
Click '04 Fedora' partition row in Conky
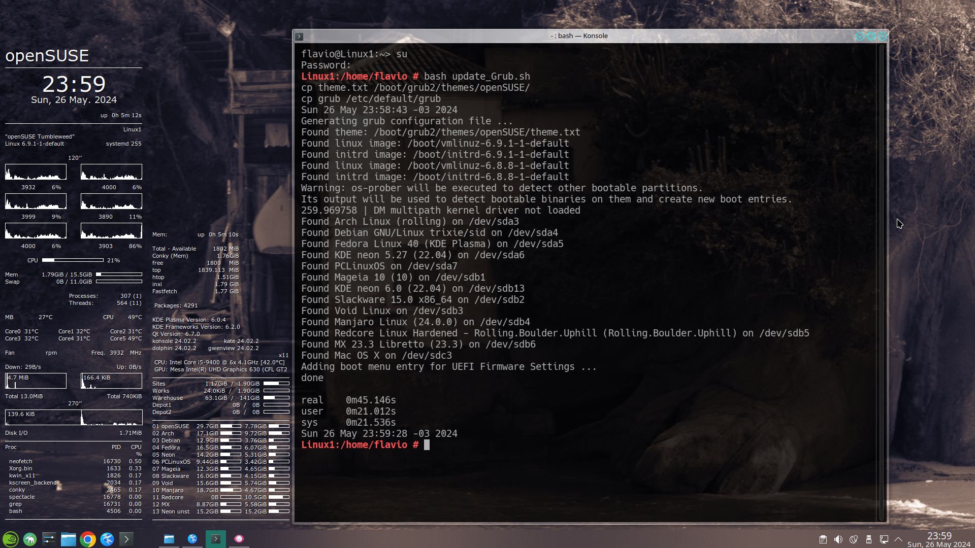pyautogui.click(x=221, y=448)
